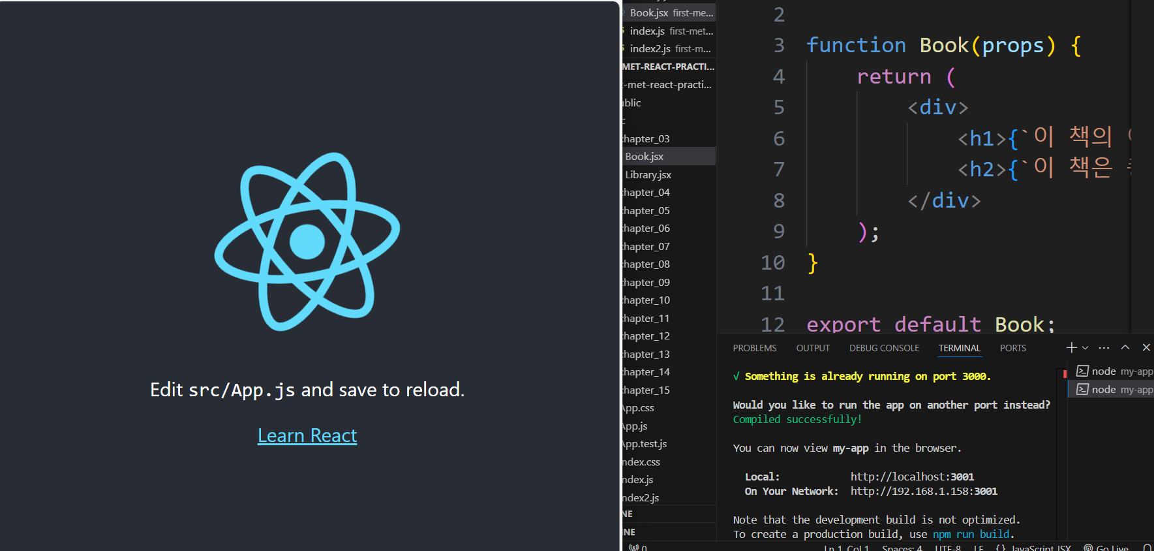Open index2.js first-m... in open editors
Image resolution: width=1154 pixels, height=551 pixels.
pyautogui.click(x=669, y=48)
